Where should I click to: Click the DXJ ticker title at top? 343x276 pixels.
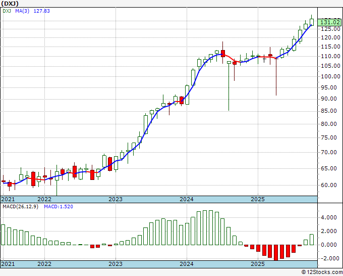[x=10, y=4]
